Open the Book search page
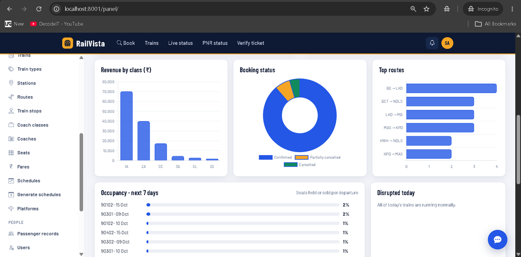521x257 pixels. (126, 43)
